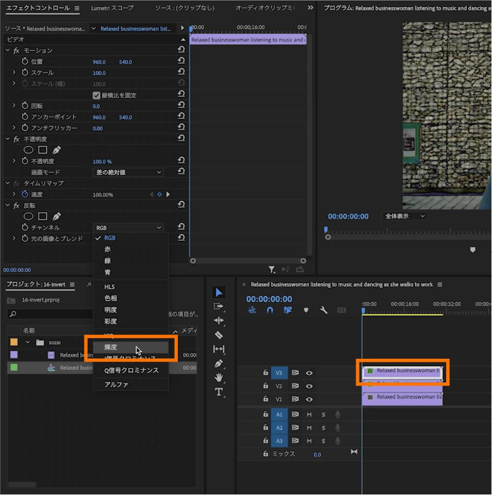This screenshot has width=492, height=495.
Task: Choose アルファ from channel list
Action: point(116,385)
